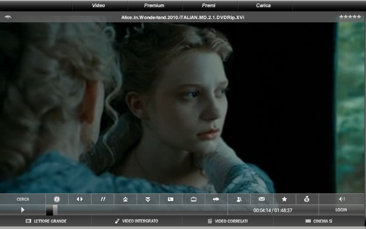This screenshot has width=366, height=229.
Task: Show VIDEO CORRELATI related videos
Action: 227,221
